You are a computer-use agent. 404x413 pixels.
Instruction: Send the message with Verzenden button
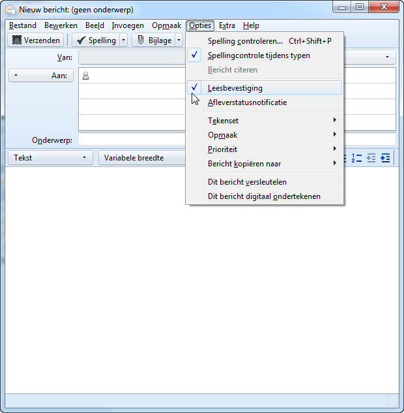coord(35,40)
